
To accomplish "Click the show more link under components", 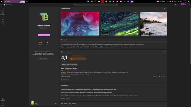I will click(65, 99).
